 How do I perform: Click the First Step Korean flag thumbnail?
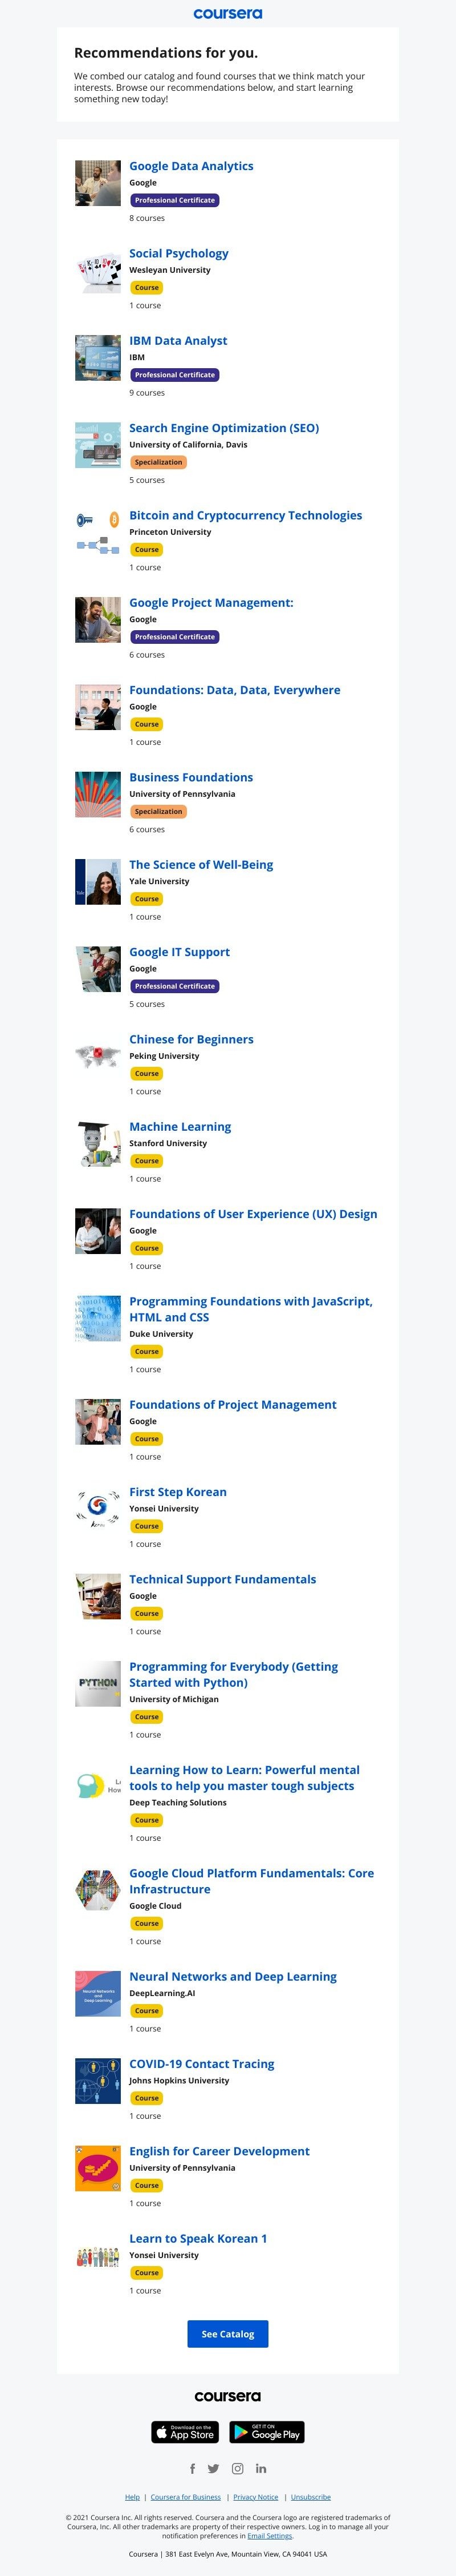click(98, 1508)
